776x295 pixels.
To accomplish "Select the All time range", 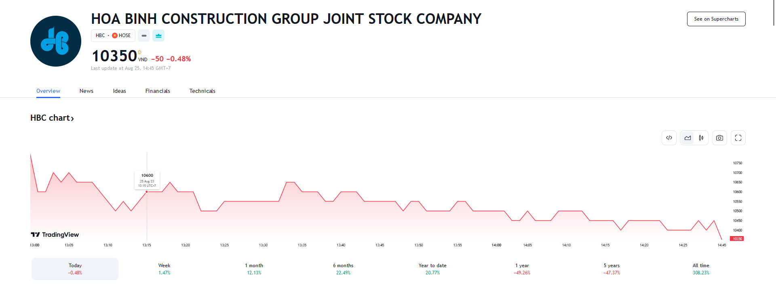I will click(x=701, y=269).
